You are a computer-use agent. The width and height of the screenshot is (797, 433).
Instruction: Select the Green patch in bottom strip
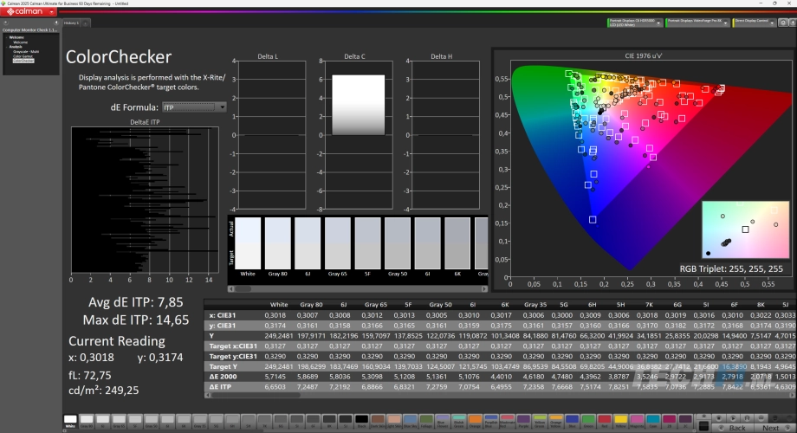588,422
